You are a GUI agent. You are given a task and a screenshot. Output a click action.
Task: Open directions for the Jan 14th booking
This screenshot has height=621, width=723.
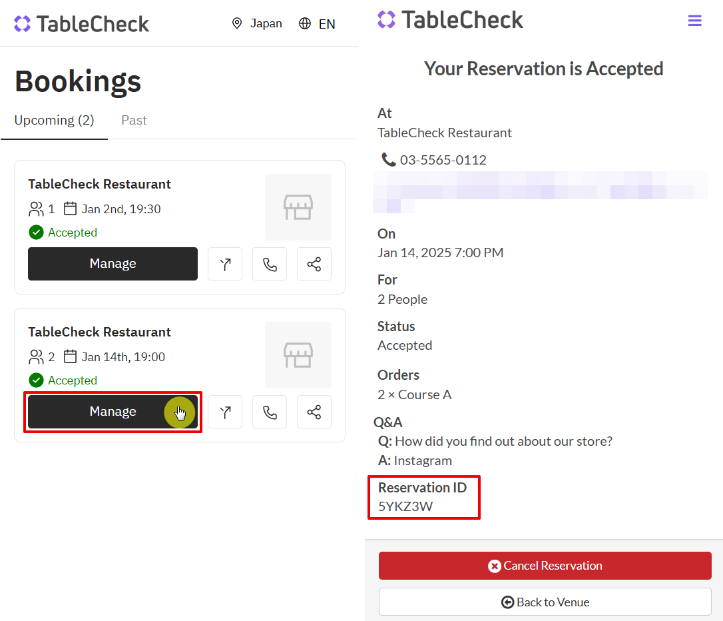[225, 412]
